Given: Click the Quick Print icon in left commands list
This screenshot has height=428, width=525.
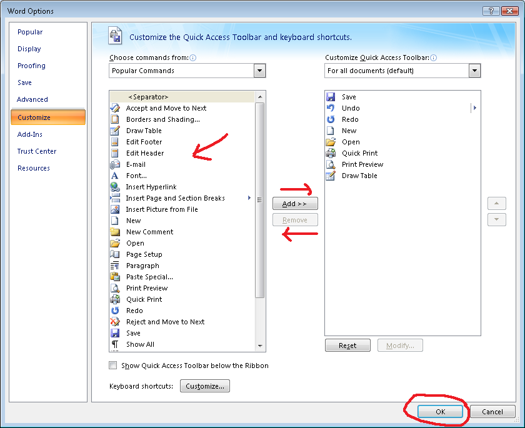Looking at the screenshot, I should [x=115, y=299].
